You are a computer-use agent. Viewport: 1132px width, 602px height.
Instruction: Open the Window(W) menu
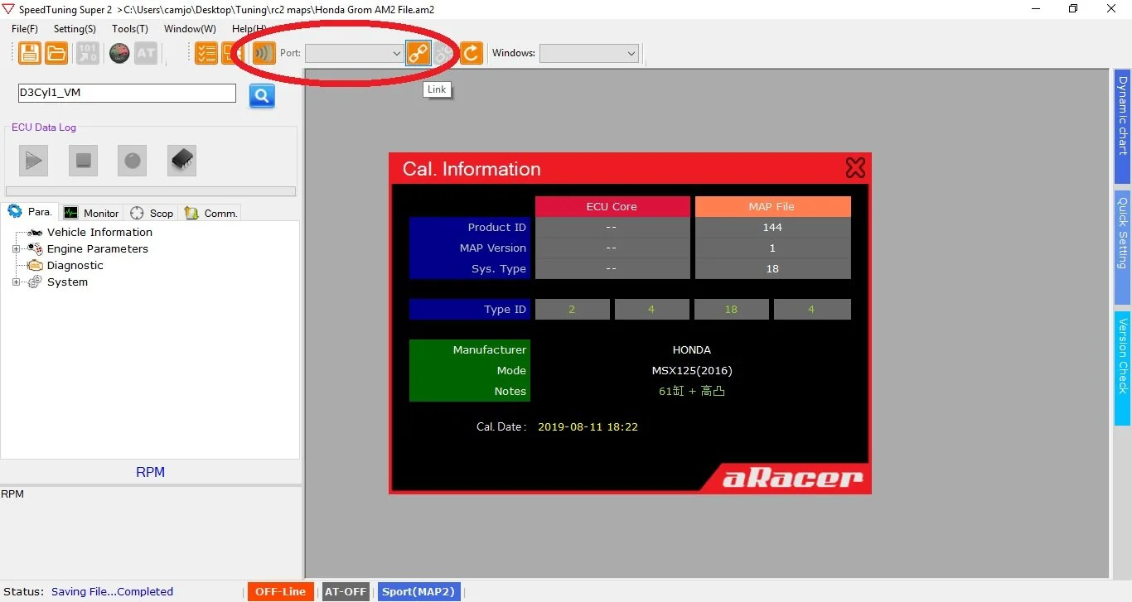tap(190, 29)
